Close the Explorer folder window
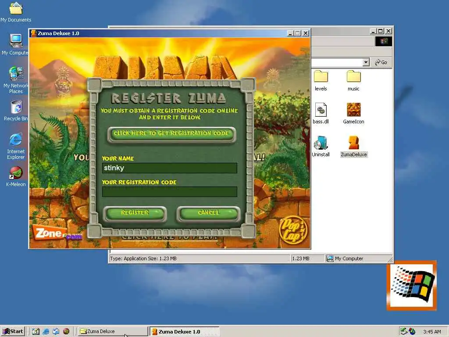 [388, 31]
